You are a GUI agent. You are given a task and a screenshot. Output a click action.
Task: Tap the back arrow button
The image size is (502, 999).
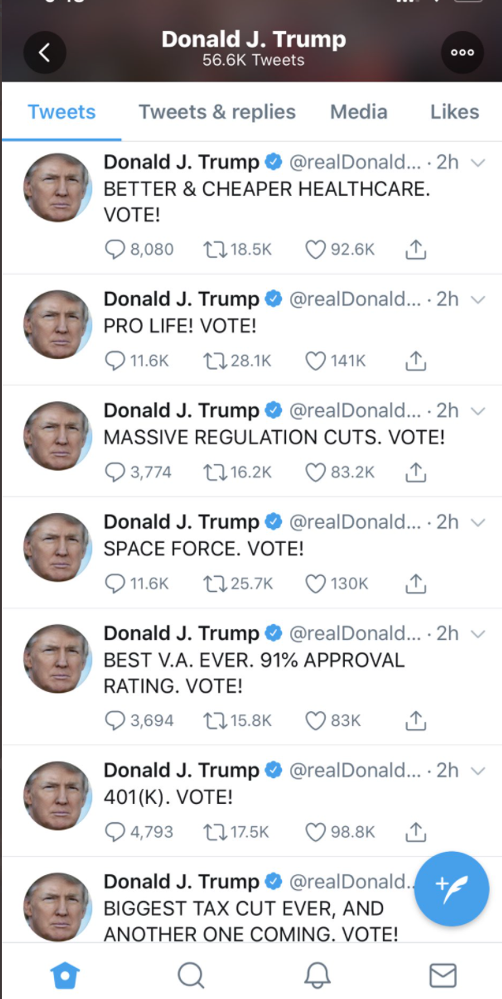pyautogui.click(x=45, y=52)
